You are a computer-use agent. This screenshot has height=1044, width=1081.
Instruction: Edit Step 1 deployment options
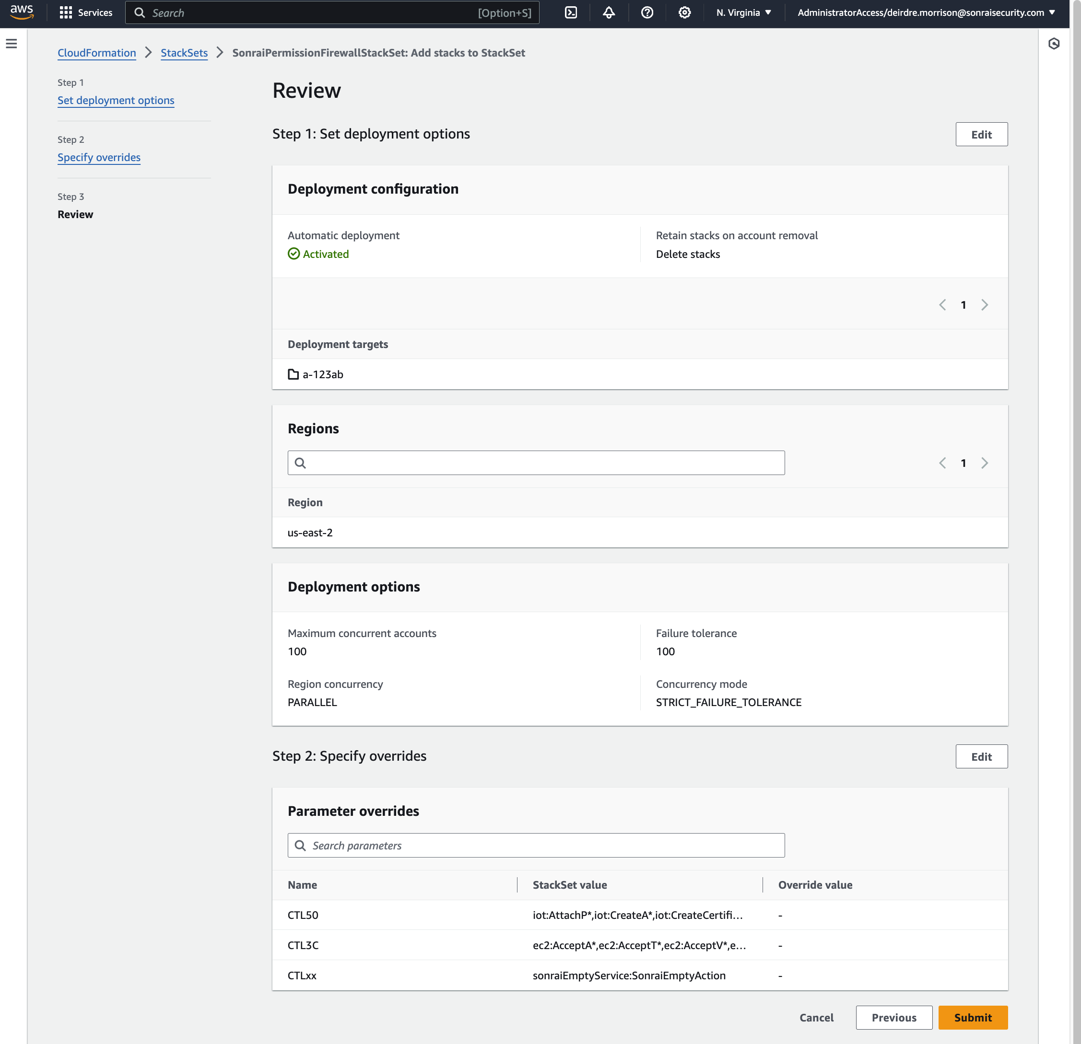(981, 135)
